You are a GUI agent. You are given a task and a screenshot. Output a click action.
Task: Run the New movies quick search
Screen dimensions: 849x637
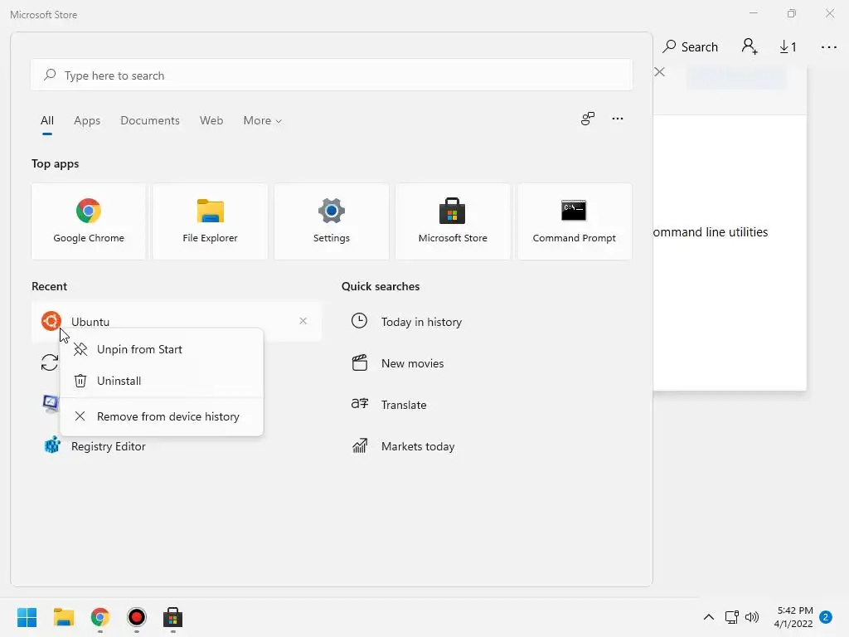(412, 363)
